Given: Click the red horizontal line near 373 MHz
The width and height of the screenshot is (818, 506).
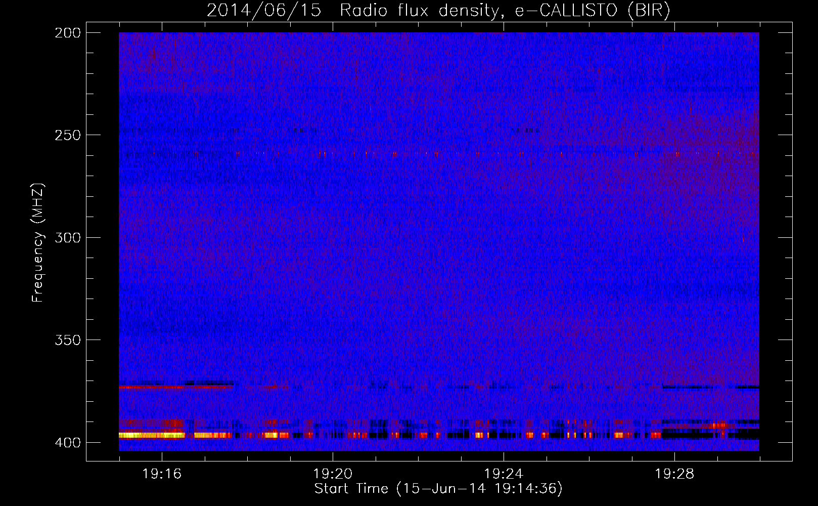Looking at the screenshot, I should point(175,387).
